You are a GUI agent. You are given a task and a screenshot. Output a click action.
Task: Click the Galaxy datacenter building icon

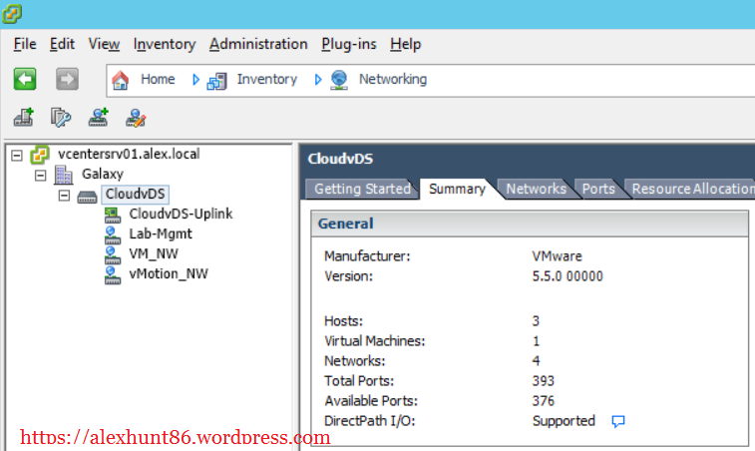(x=63, y=175)
